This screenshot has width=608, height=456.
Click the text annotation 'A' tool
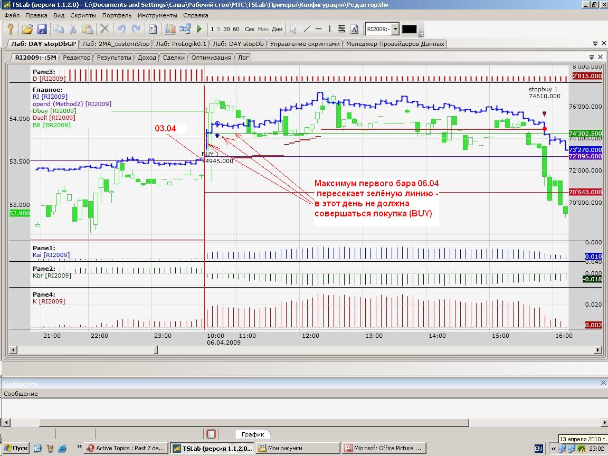354,29
